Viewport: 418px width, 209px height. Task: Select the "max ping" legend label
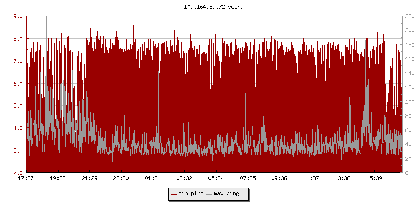point(226,194)
